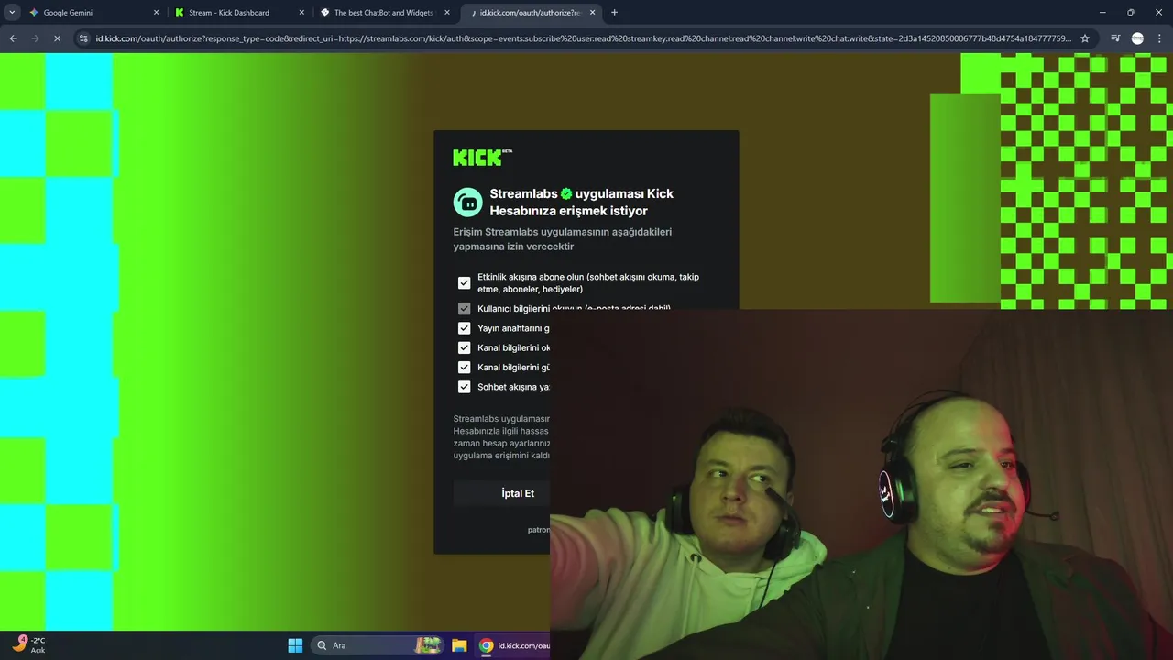Switch to Stream - Kick Dashboard tab
This screenshot has height=660, width=1173.
237,13
